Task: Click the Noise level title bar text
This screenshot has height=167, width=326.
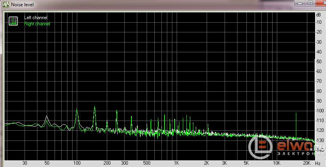Action: [22, 4]
